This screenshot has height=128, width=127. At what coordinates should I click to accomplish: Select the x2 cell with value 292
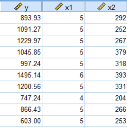click(106, 18)
